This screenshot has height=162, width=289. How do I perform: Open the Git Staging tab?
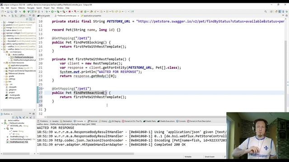pos(114,121)
